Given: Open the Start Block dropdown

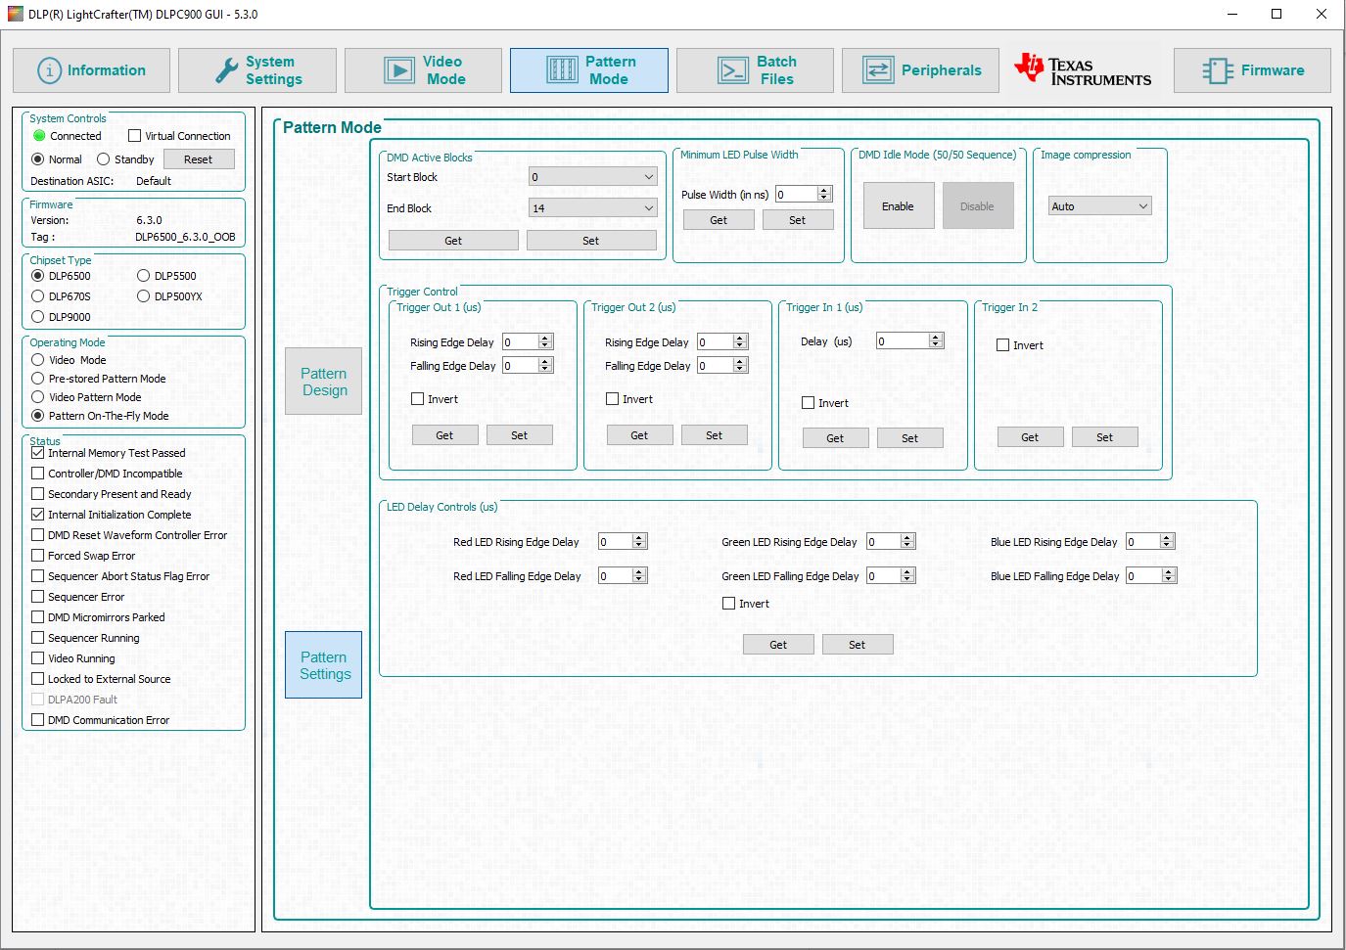Looking at the screenshot, I should pyautogui.click(x=592, y=177).
